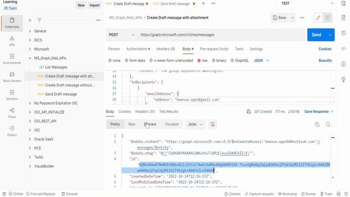Open the Flows sidebar panel

pos(12,113)
